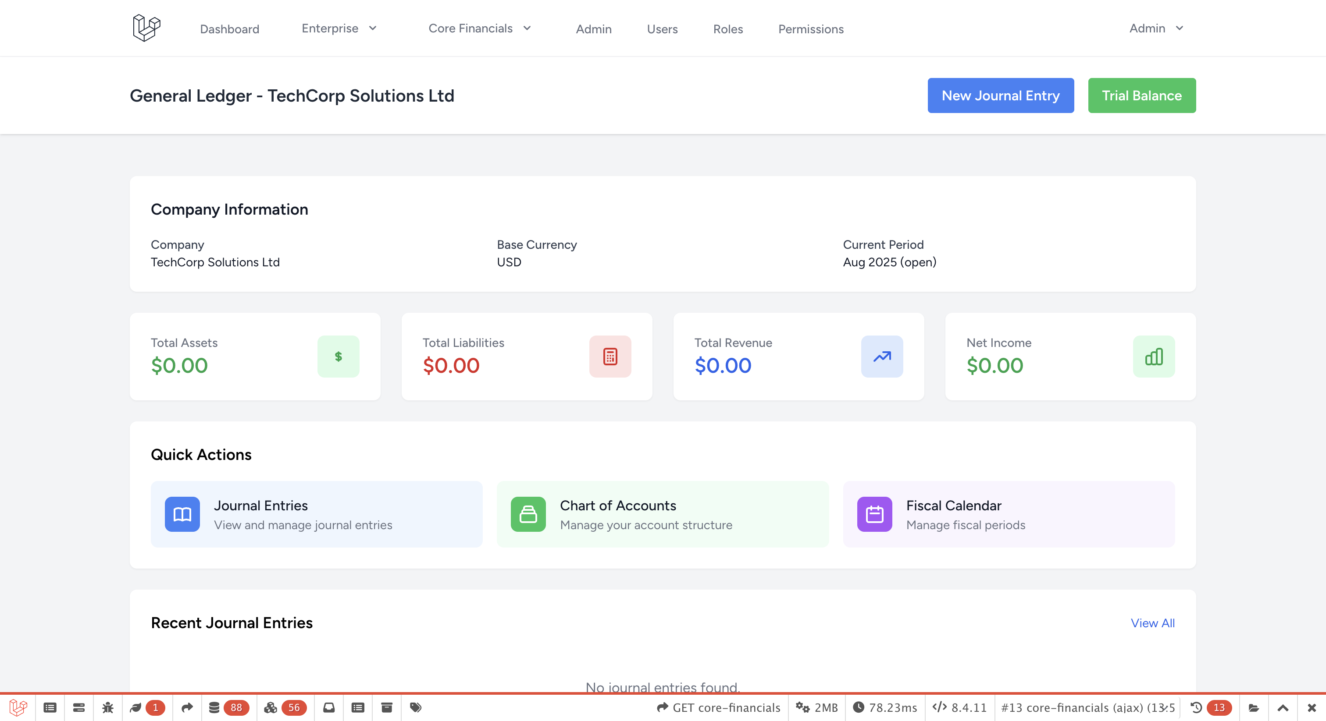Click the Total Revenue $0.00 value
The height and width of the screenshot is (721, 1326).
click(x=723, y=366)
